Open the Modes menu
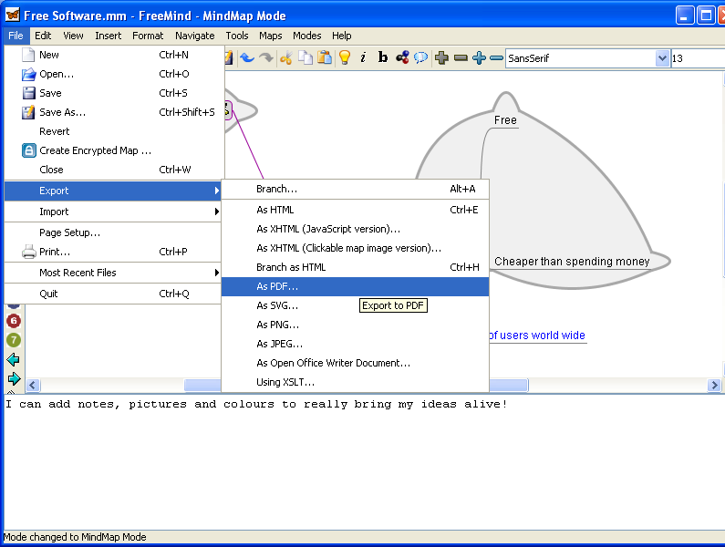 307,36
